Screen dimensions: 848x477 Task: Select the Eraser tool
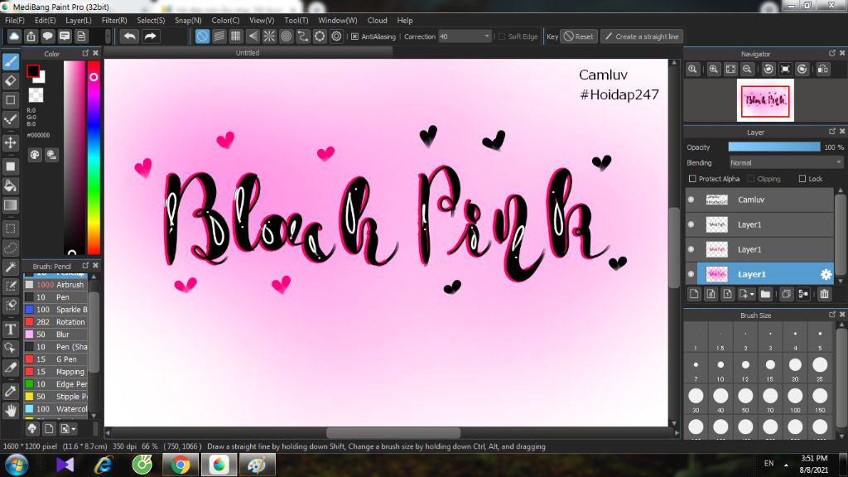tap(10, 80)
